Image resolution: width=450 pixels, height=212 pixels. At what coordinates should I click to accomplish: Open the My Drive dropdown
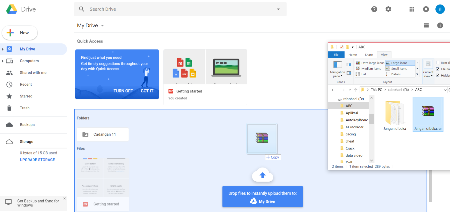(x=102, y=26)
